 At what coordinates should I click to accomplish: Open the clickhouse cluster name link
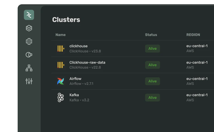78,46
